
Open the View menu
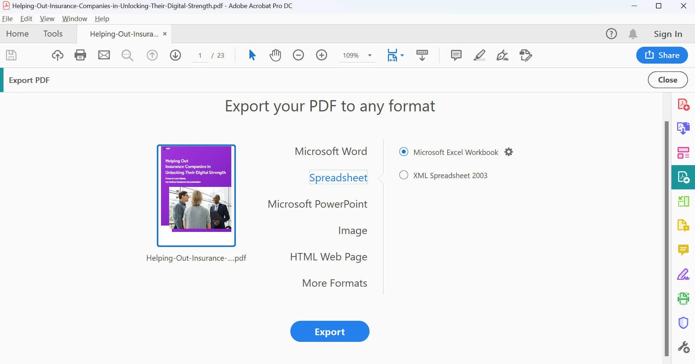[47, 19]
